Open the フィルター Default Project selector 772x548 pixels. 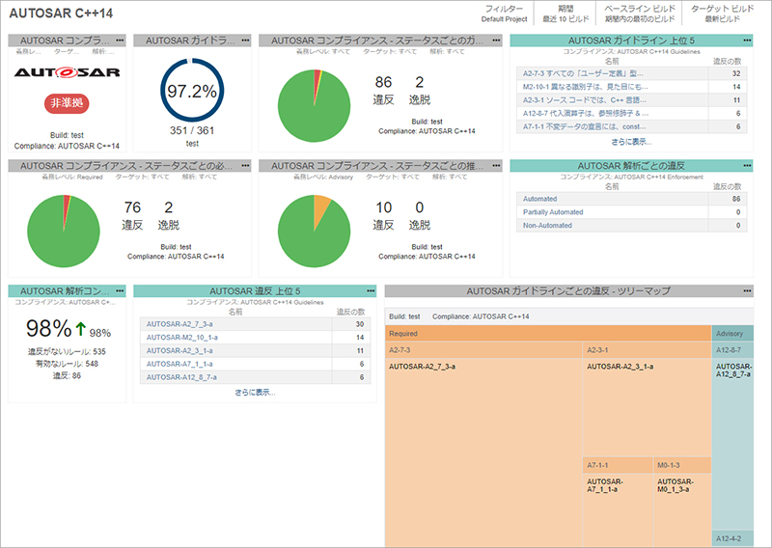coord(504,14)
